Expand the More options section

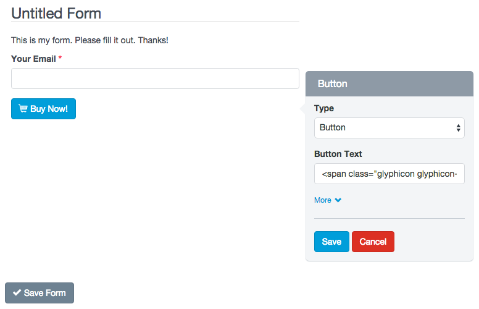tap(323, 200)
